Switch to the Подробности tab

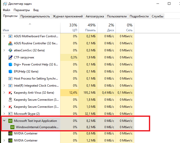tap(139, 16)
